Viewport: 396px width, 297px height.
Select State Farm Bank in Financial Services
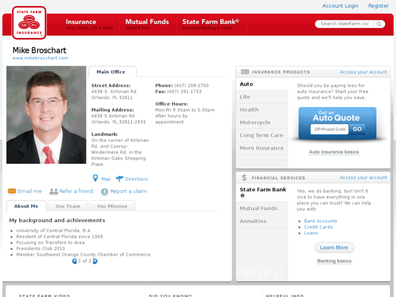(x=262, y=192)
